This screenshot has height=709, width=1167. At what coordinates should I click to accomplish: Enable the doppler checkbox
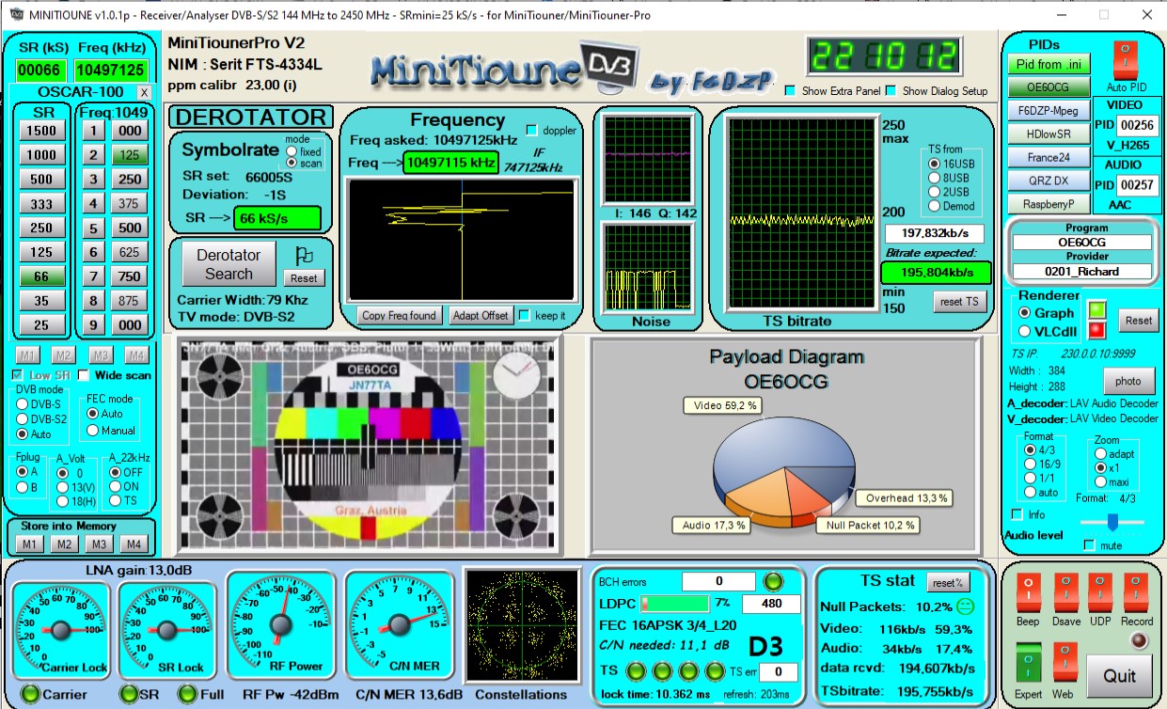[x=532, y=130]
